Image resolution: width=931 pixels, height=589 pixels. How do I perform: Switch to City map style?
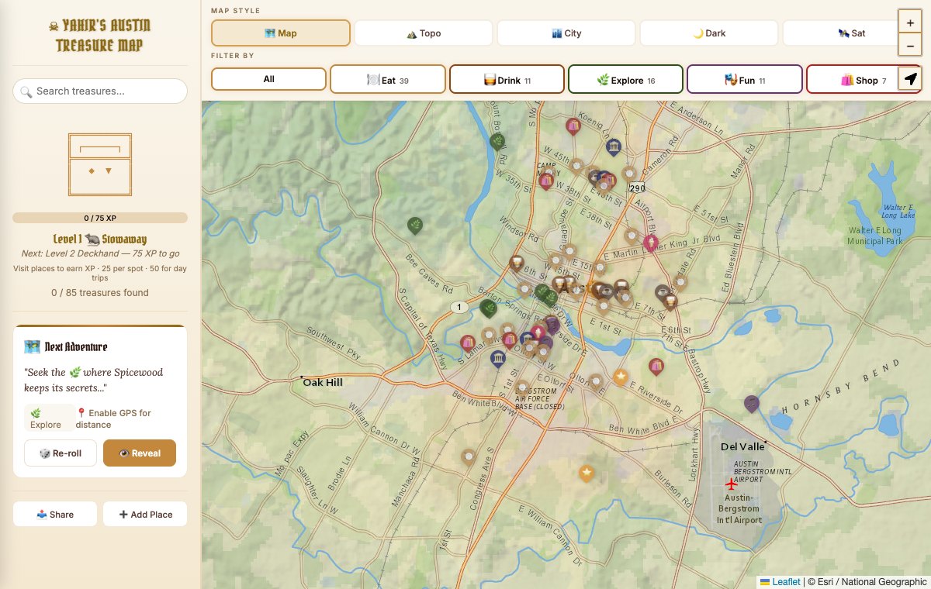pos(566,33)
